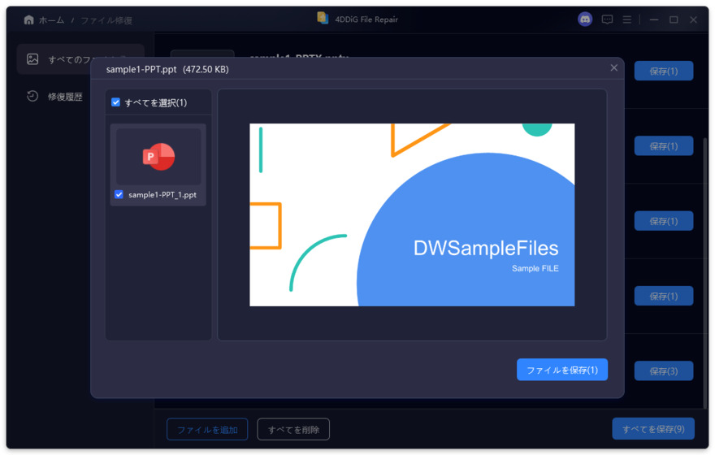Go to ホーム breadcrumb link
This screenshot has width=715, height=455.
click(x=51, y=20)
